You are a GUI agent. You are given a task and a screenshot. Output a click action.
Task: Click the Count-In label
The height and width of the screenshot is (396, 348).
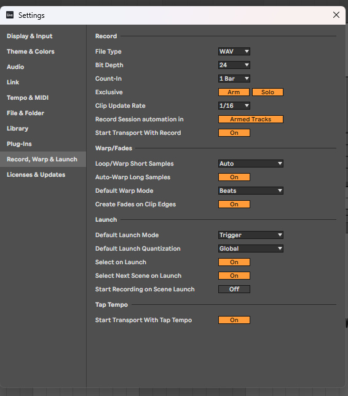[108, 79]
